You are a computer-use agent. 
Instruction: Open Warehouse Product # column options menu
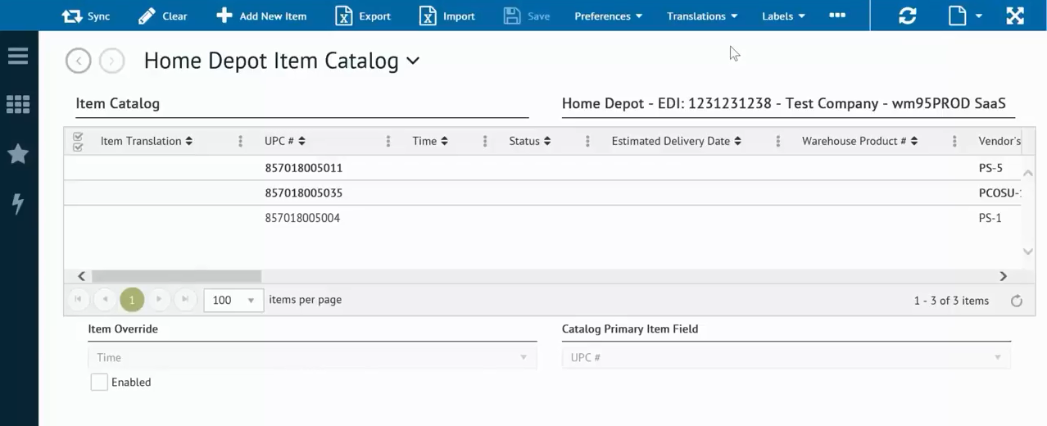pyautogui.click(x=954, y=141)
